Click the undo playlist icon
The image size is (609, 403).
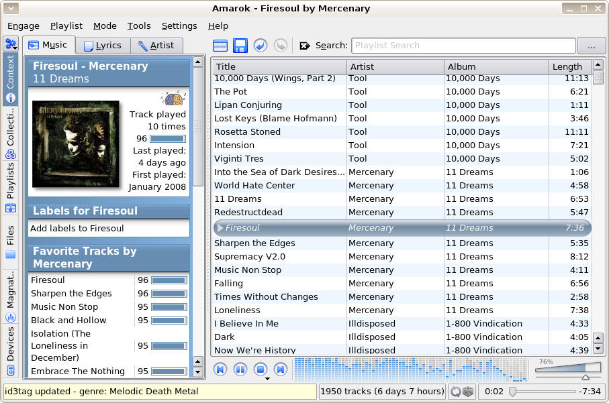pyautogui.click(x=261, y=46)
